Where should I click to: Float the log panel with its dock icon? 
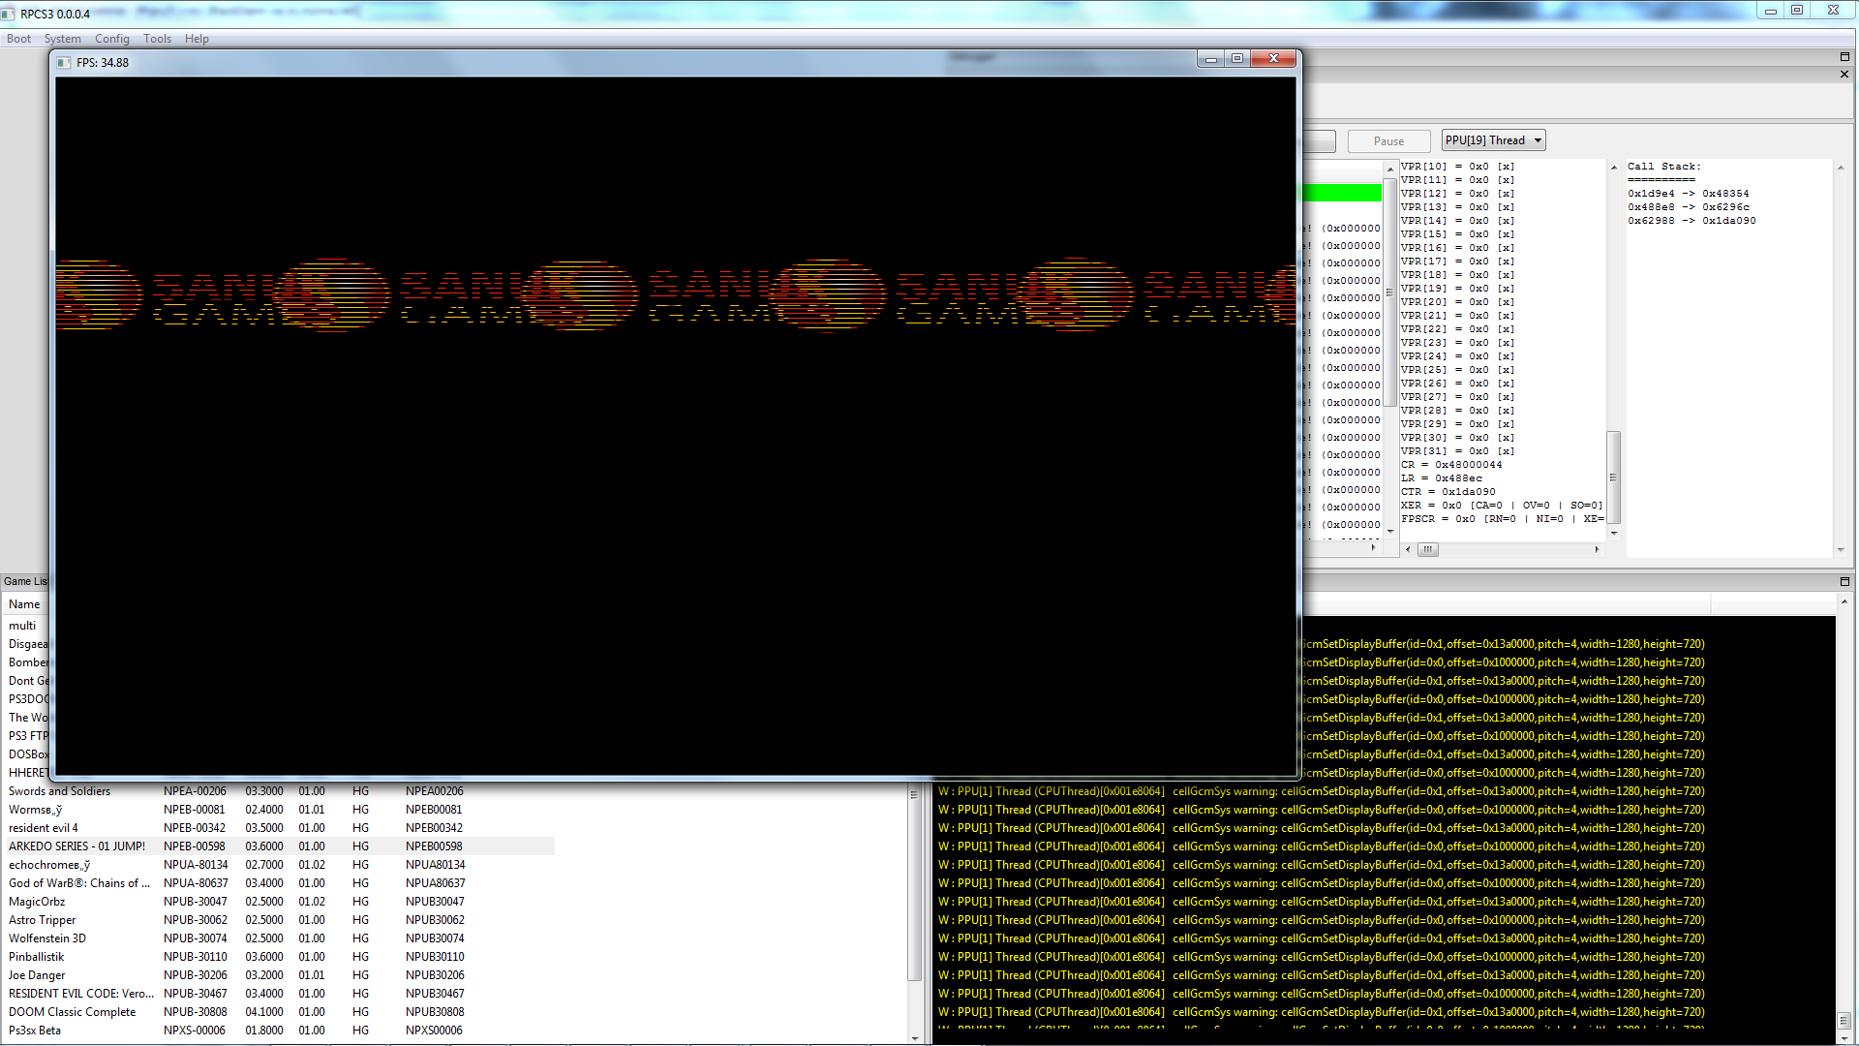1844,581
